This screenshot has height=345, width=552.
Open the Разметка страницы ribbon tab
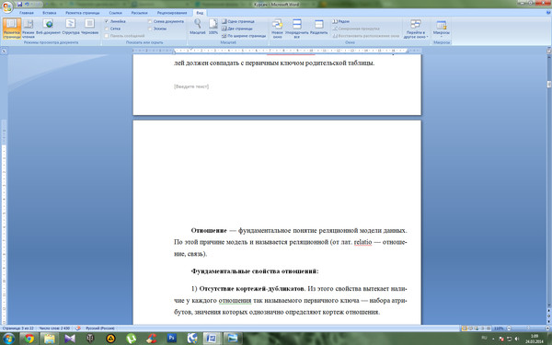coord(83,13)
